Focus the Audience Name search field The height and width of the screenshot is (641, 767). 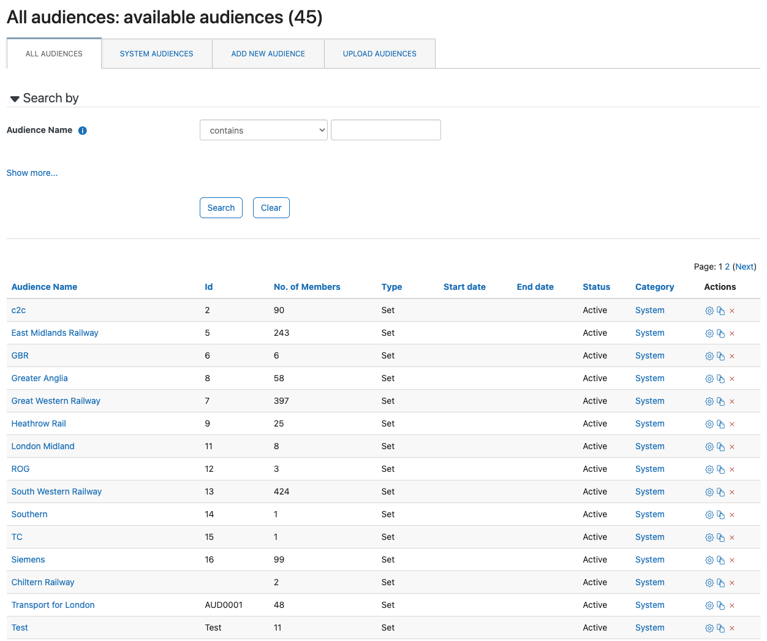386,130
